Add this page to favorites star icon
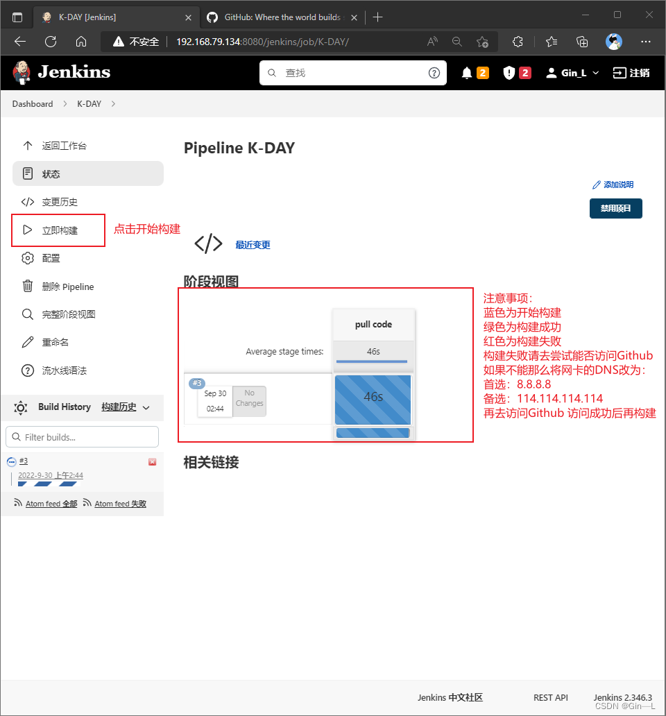Screen dimensions: 666x716 [x=482, y=42]
